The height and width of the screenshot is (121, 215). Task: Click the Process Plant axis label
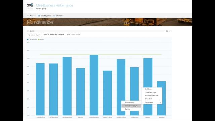134,117
